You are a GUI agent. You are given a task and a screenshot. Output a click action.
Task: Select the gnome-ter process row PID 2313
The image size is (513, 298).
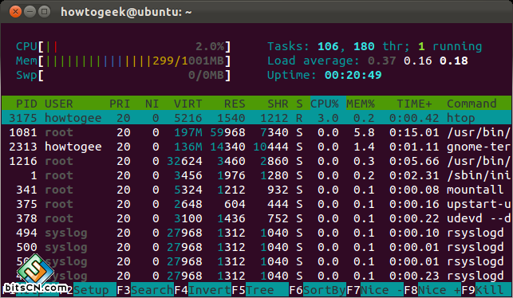point(257,147)
